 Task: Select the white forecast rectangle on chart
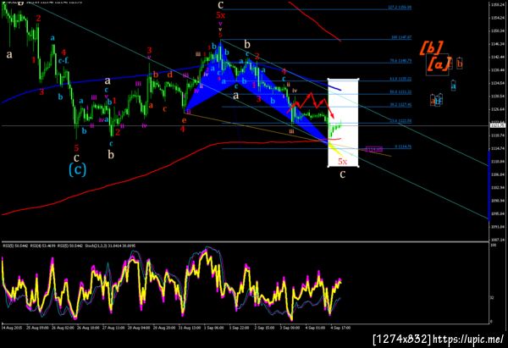click(343, 123)
